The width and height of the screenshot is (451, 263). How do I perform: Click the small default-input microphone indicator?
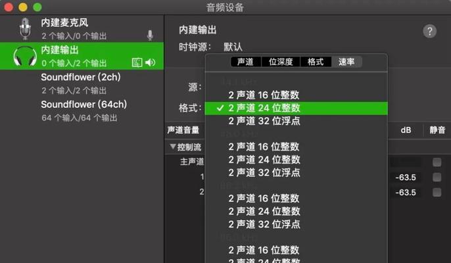(x=150, y=36)
